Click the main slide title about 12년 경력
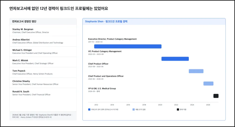This screenshot has width=235, height=127. pyautogui.click(x=58, y=9)
